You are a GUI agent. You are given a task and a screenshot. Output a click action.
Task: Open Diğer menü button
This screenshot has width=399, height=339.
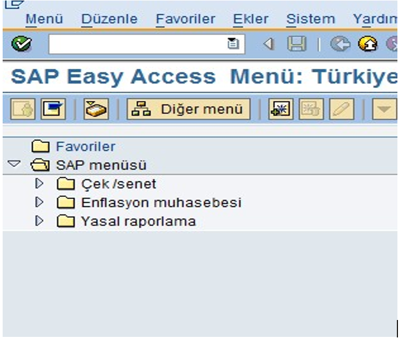point(188,109)
